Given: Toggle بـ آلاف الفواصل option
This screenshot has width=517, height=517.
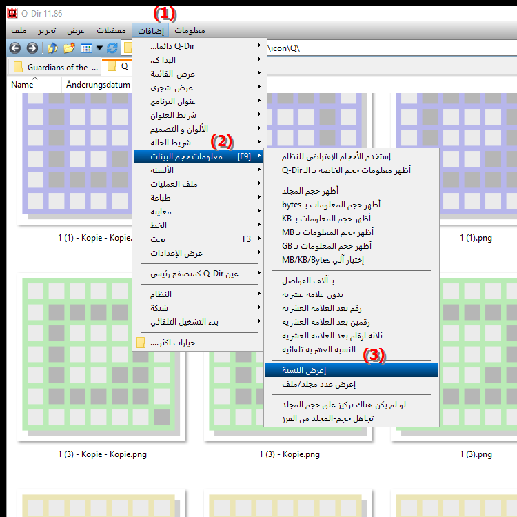Looking at the screenshot, I should [352, 281].
